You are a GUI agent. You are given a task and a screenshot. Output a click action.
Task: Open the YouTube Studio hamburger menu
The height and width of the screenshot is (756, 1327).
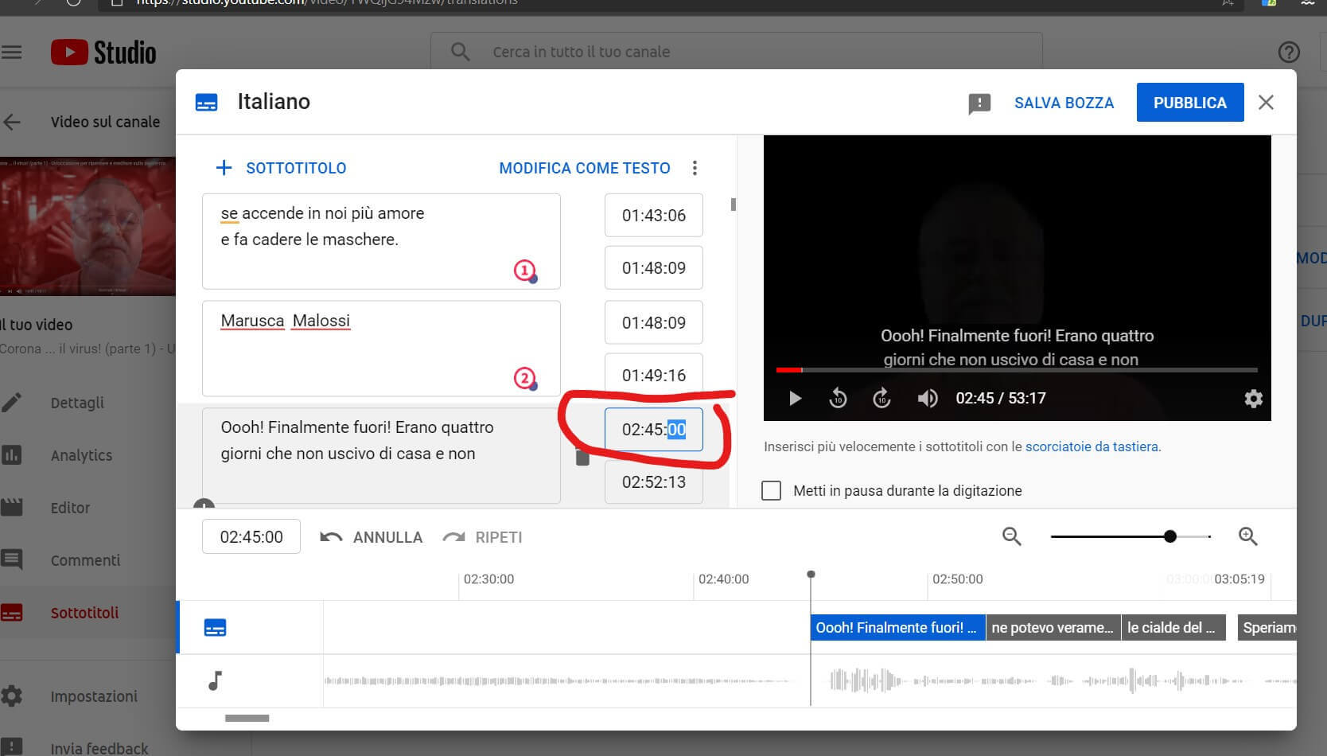[12, 53]
